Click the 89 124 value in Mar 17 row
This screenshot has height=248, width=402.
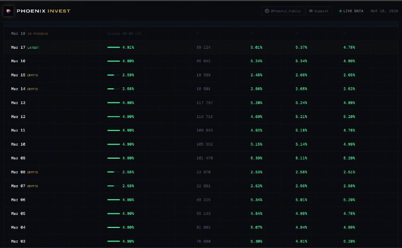[x=204, y=47]
